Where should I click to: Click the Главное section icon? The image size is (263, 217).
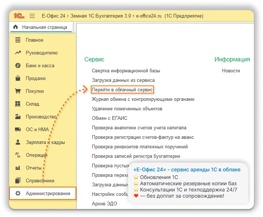click(x=18, y=40)
